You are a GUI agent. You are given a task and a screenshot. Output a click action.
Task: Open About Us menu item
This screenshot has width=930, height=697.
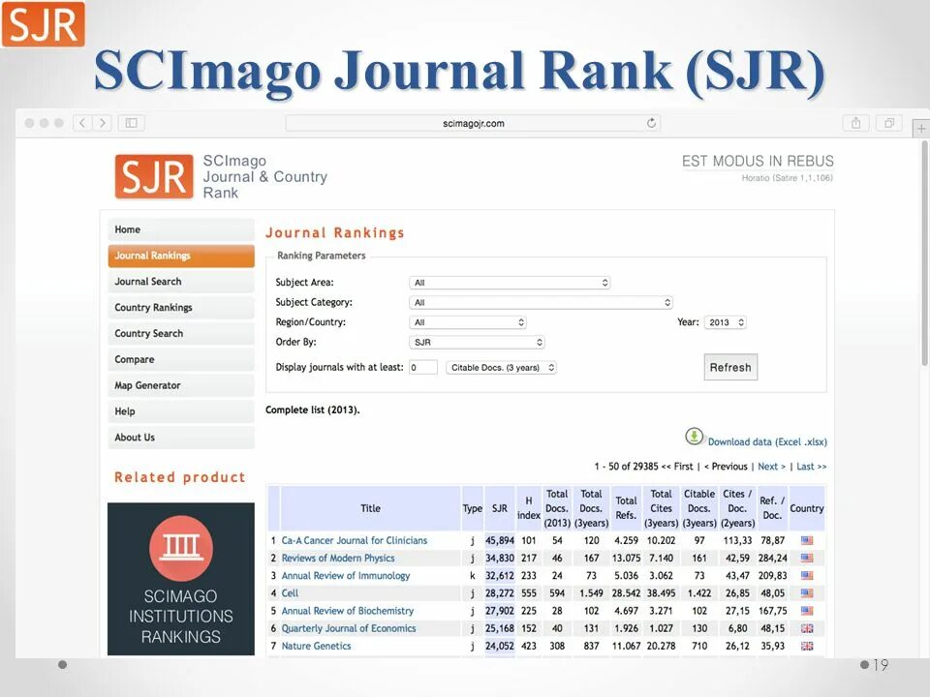coord(181,438)
